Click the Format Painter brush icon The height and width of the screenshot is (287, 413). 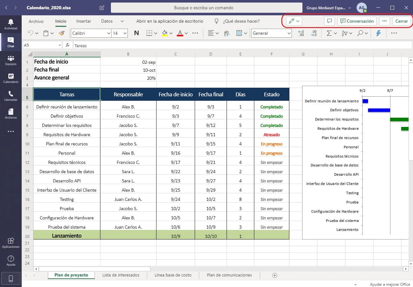click(x=62, y=33)
